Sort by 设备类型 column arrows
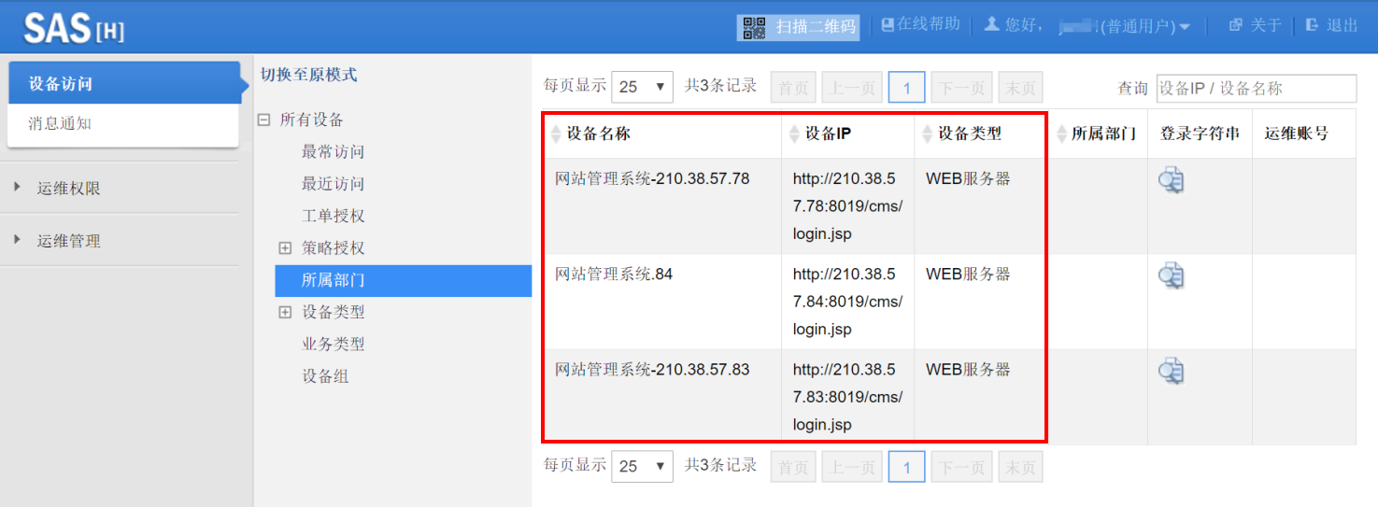This screenshot has width=1378, height=507. coord(927,134)
